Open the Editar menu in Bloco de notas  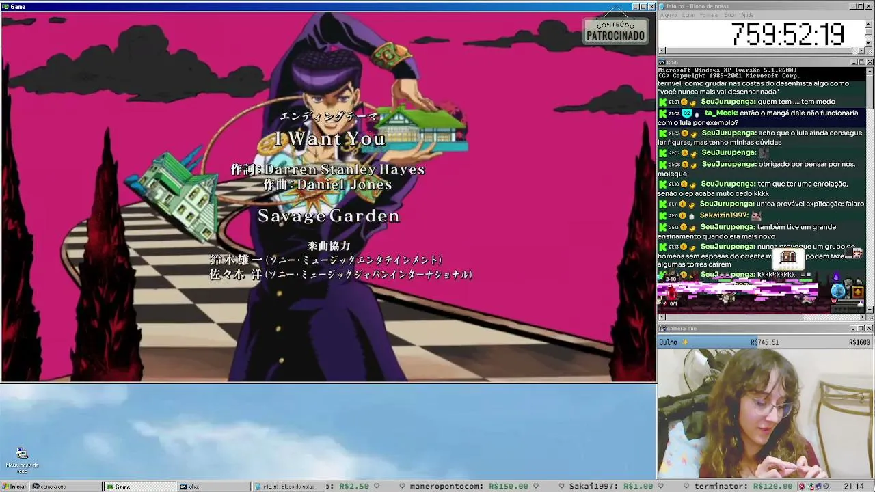[x=688, y=15]
